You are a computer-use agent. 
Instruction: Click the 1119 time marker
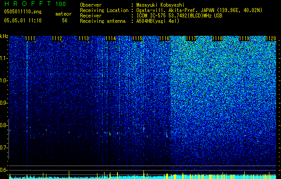point(244,38)
